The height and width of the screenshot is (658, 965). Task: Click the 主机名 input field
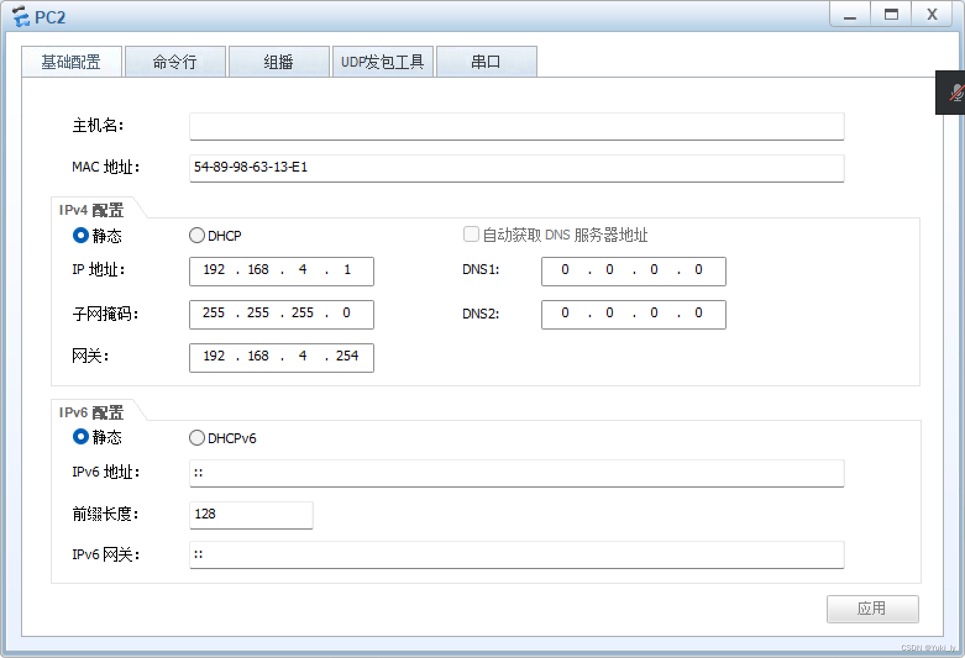[x=516, y=126]
